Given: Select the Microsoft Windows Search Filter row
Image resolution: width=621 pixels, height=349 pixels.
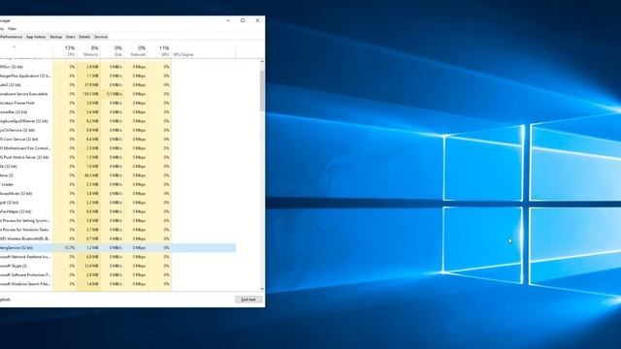Looking at the screenshot, I should pos(117,284).
